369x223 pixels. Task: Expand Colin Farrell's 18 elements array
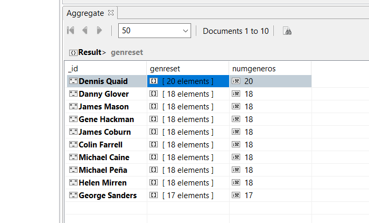[188, 145]
